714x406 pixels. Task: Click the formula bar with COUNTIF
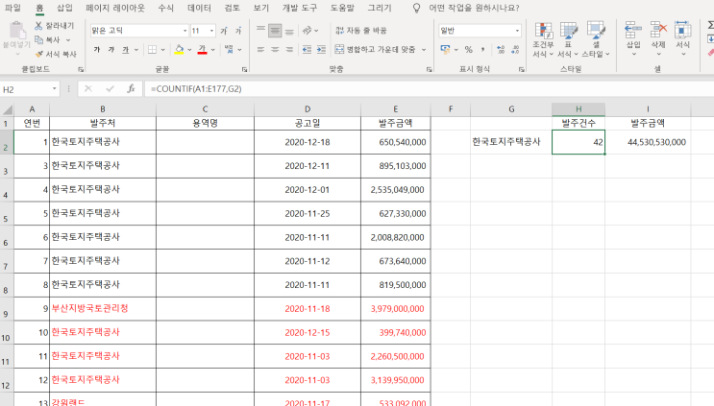[428, 89]
